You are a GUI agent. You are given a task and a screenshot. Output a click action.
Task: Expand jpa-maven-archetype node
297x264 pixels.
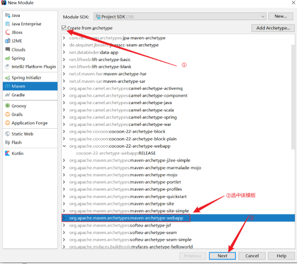(x=64, y=38)
